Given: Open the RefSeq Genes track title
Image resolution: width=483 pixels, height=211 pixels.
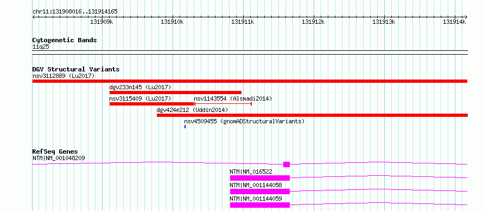Looking at the screenshot, I should point(55,151).
